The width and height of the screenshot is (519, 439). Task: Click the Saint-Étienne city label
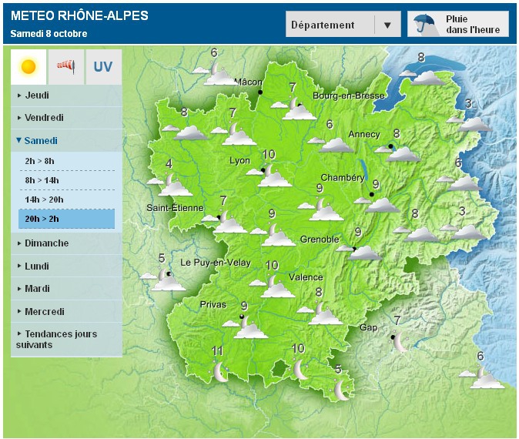pyautogui.click(x=175, y=208)
